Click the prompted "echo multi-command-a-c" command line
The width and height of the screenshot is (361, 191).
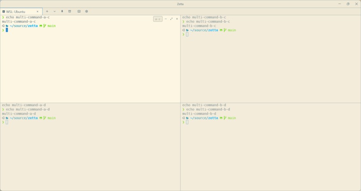(28, 17)
